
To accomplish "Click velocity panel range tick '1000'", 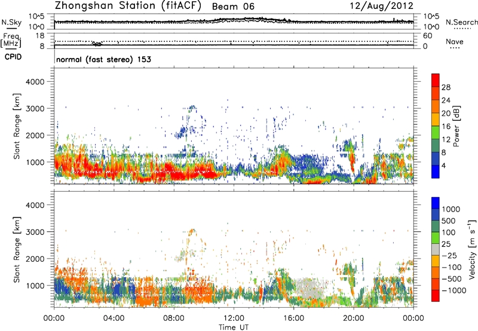I will coord(35,286).
